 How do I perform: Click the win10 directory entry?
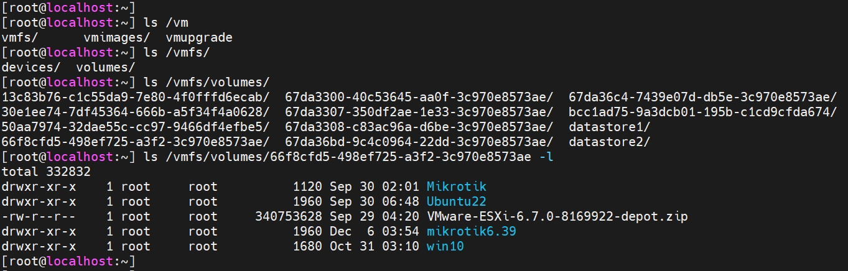[445, 246]
